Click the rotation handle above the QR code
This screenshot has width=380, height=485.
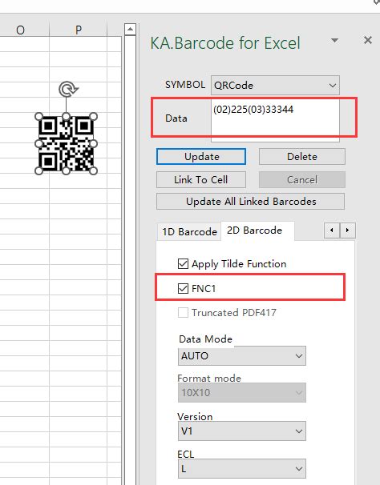68,90
